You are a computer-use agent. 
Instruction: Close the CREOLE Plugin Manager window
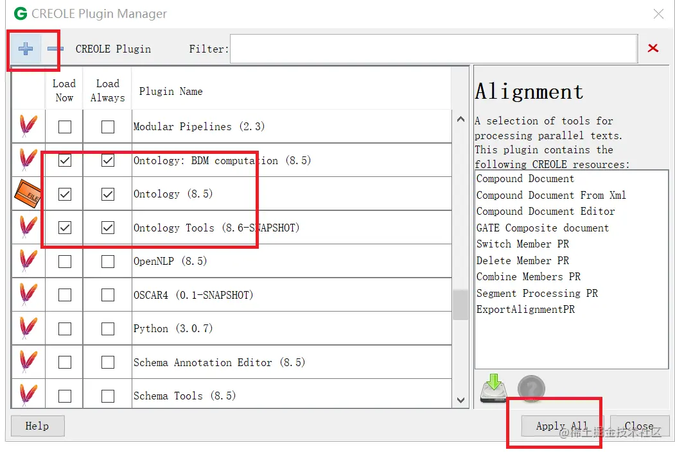(658, 13)
